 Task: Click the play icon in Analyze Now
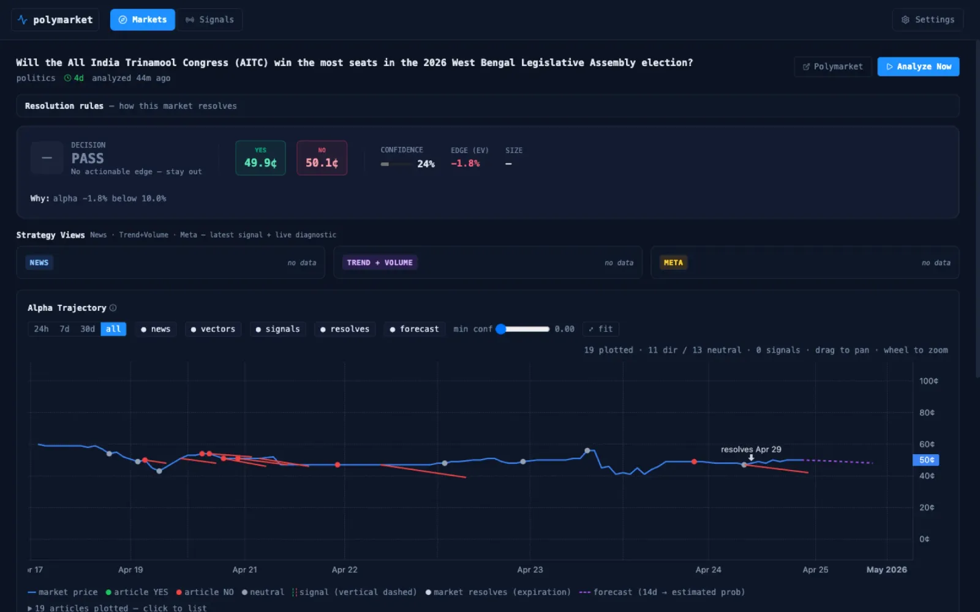coord(889,67)
